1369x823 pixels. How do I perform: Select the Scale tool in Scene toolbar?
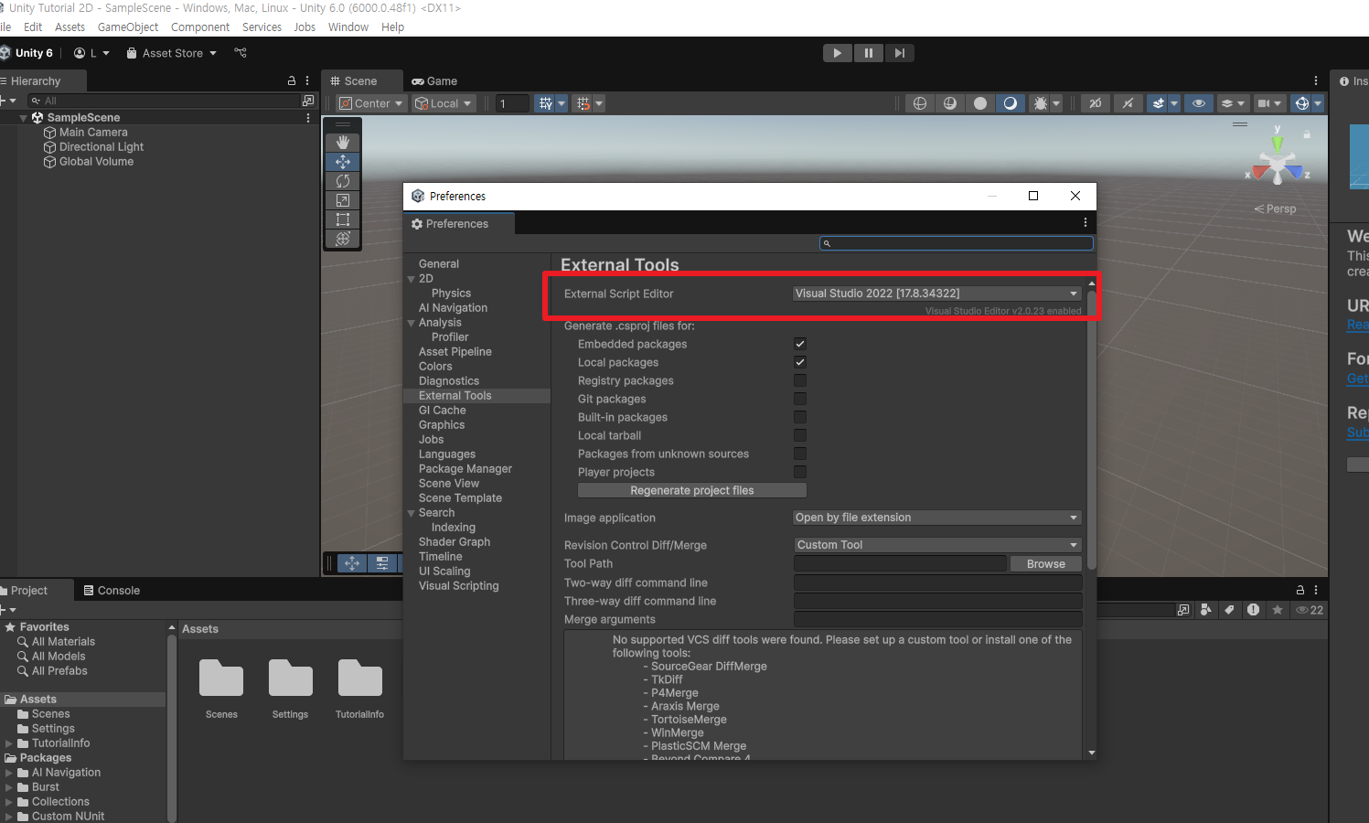tap(343, 200)
